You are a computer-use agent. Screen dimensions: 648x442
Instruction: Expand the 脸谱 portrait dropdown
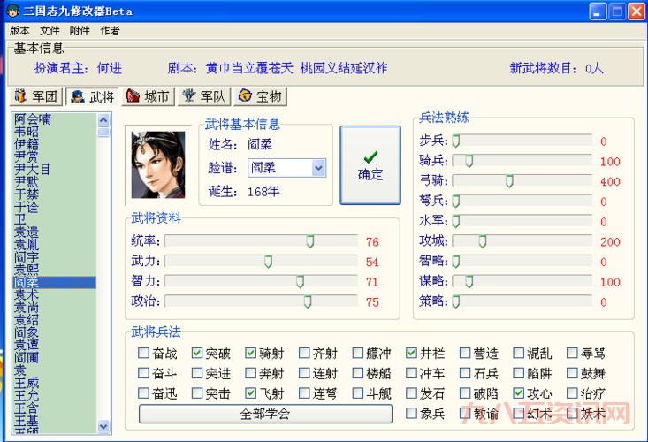click(318, 167)
